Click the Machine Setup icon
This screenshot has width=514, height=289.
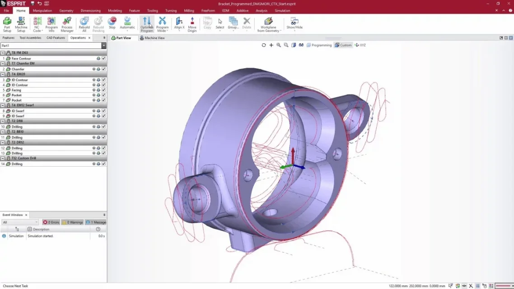tap(21, 24)
